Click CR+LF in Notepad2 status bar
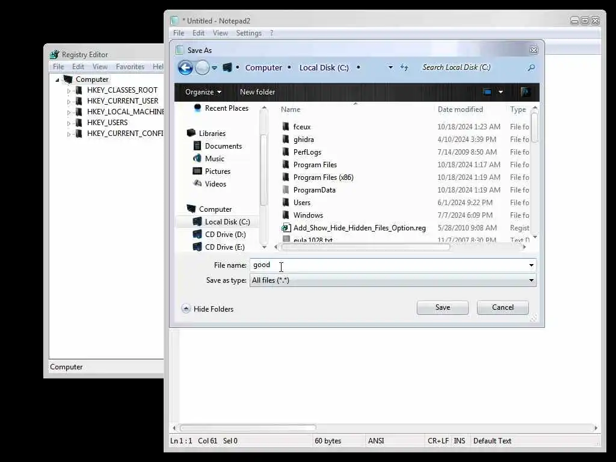 pyautogui.click(x=438, y=441)
